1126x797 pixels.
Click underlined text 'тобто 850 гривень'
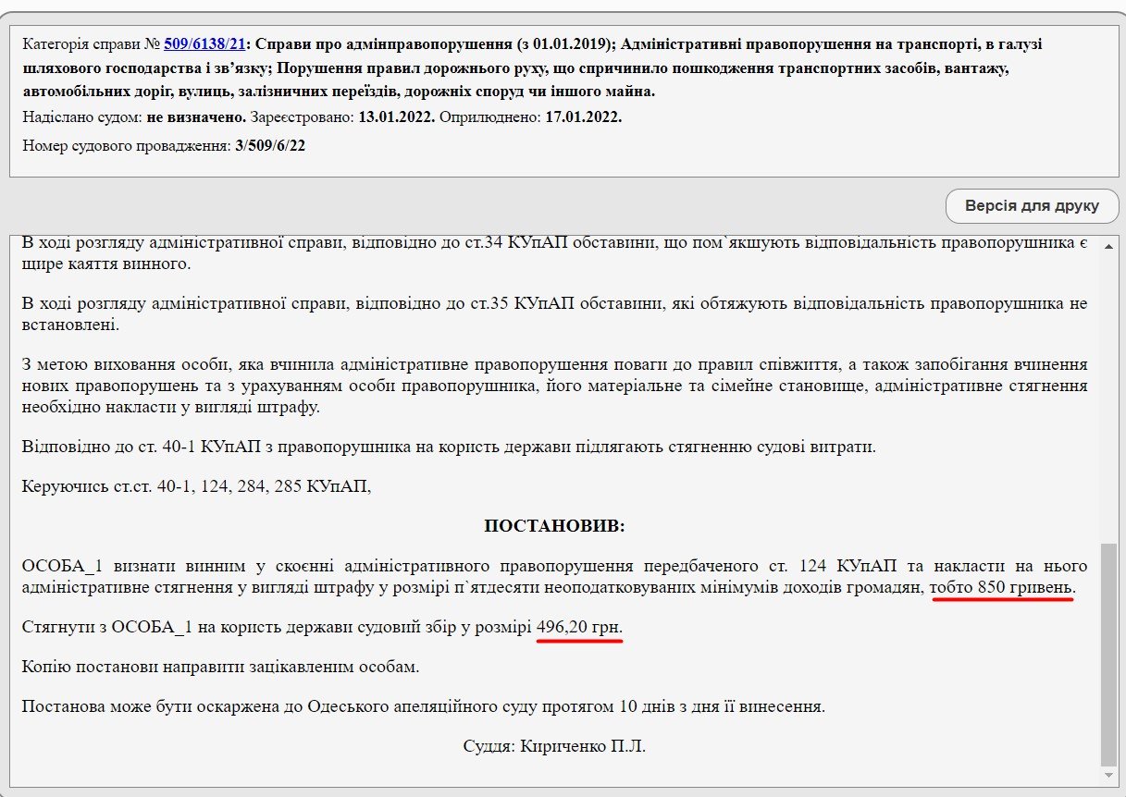1002,587
